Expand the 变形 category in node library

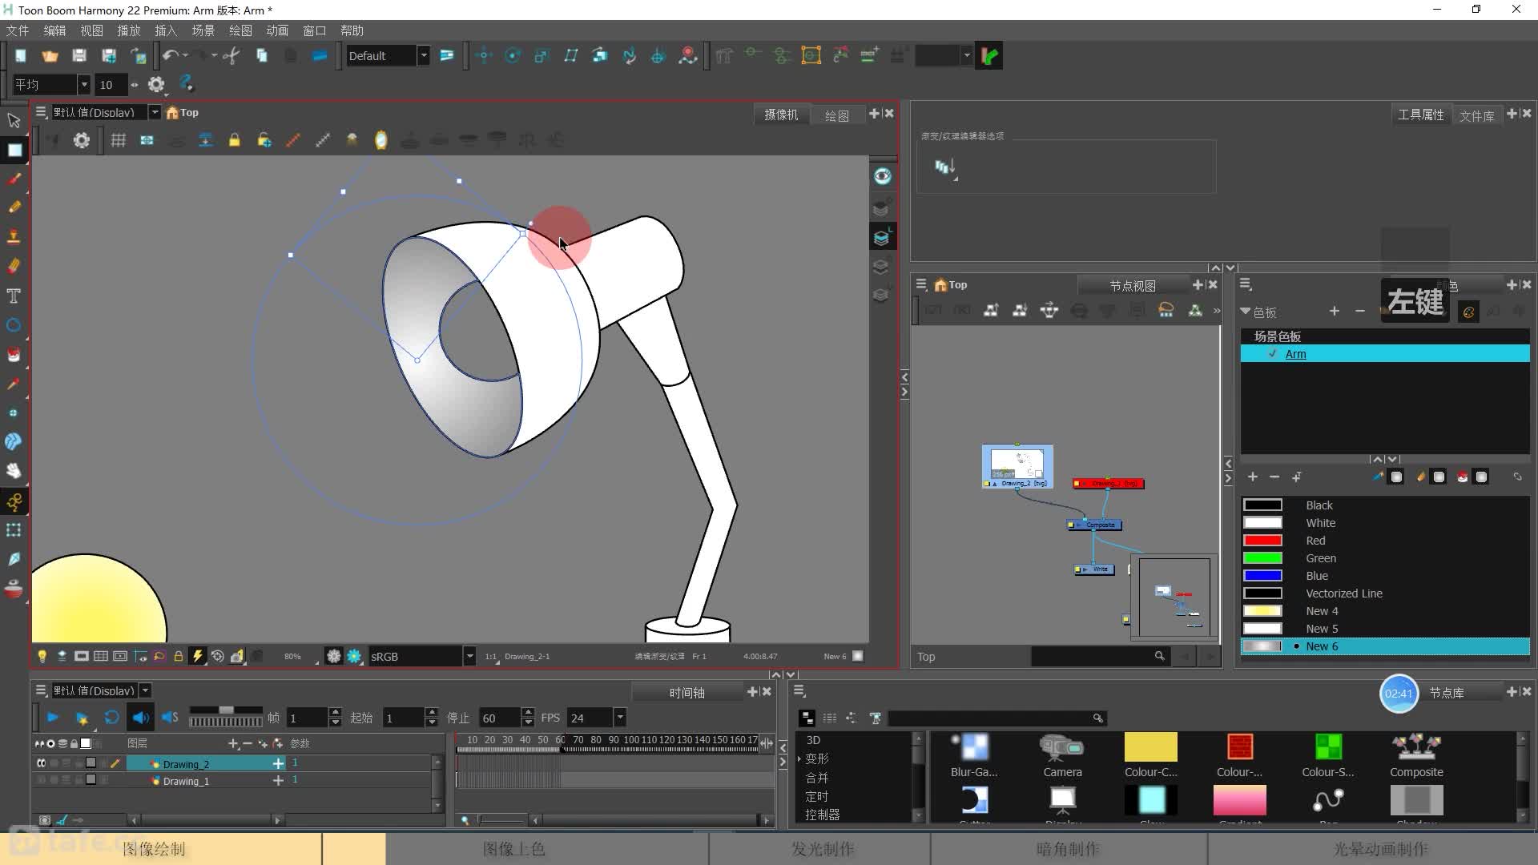tap(799, 758)
